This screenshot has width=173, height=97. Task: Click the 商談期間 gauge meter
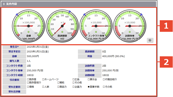(x=62, y=26)
